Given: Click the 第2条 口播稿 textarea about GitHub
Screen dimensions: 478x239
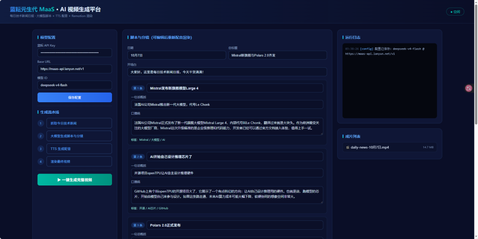Looking at the screenshot, I should point(227,195).
